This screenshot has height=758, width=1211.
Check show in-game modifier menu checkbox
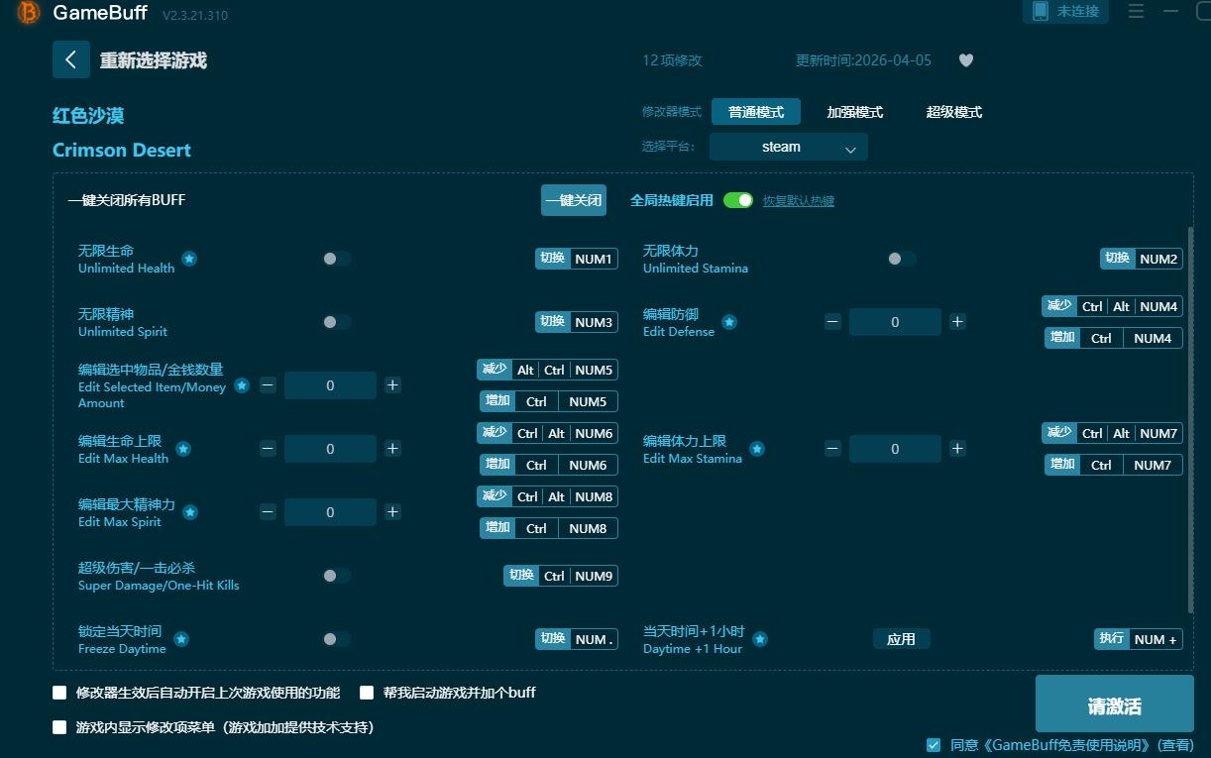tap(59, 727)
